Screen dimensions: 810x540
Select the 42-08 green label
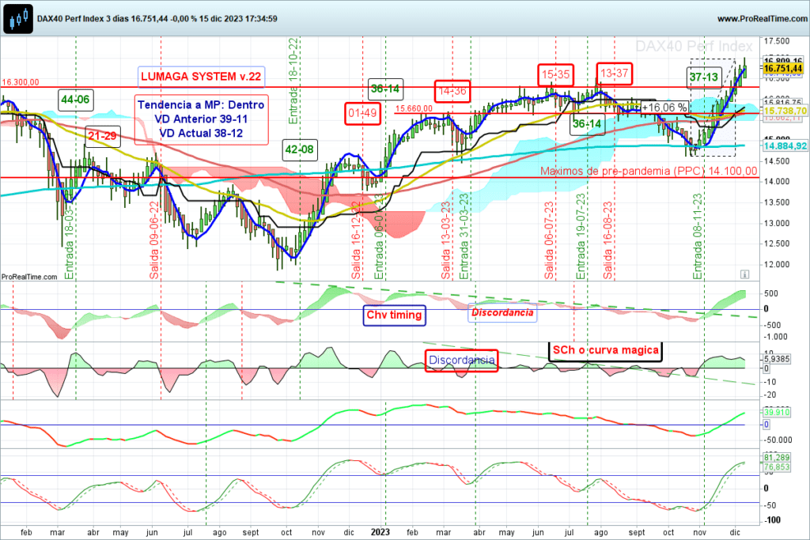tap(299, 149)
